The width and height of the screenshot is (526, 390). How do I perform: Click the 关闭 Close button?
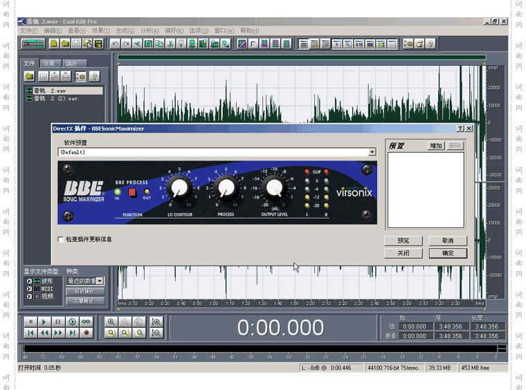pyautogui.click(x=403, y=253)
